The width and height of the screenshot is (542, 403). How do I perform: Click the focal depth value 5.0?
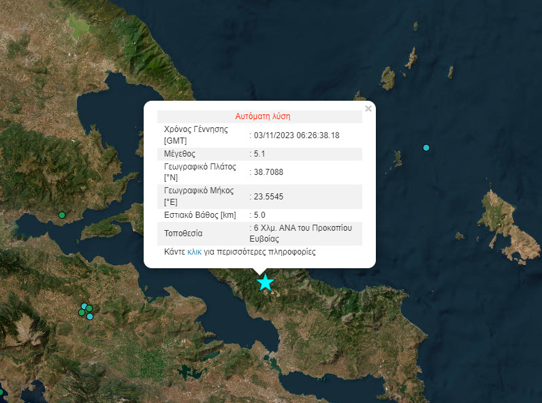pyautogui.click(x=260, y=215)
